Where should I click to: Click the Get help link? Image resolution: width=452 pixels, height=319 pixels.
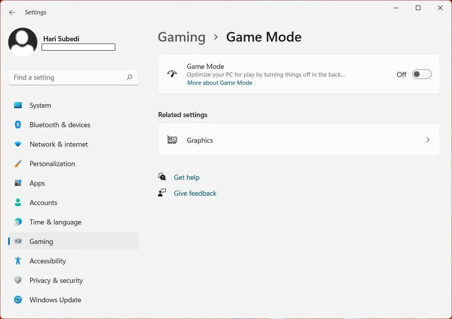click(186, 177)
